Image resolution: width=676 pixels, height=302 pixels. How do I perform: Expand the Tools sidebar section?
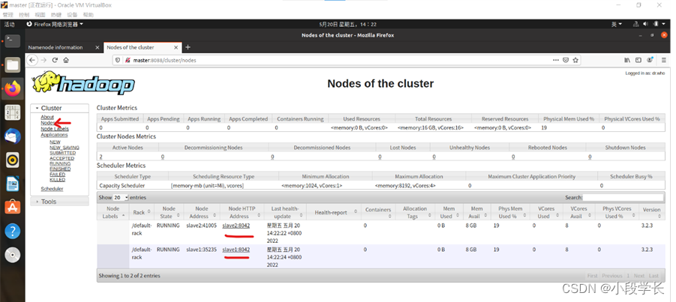(x=59, y=202)
